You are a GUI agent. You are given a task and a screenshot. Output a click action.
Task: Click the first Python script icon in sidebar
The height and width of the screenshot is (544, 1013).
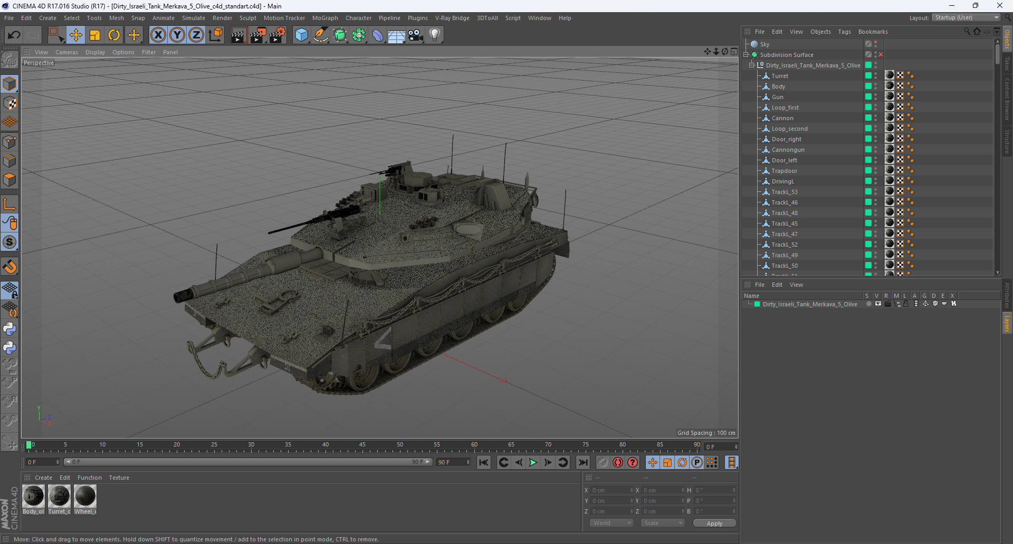(9, 329)
